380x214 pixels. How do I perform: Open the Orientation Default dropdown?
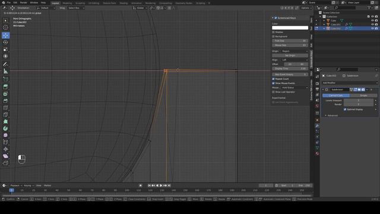click(46, 8)
